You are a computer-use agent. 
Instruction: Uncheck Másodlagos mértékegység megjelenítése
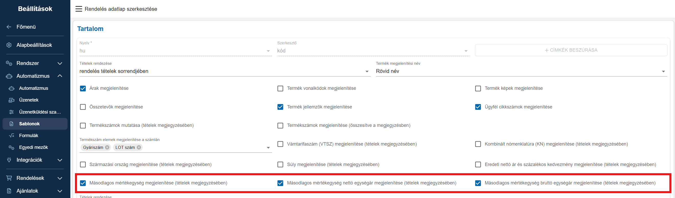pyautogui.click(x=83, y=183)
